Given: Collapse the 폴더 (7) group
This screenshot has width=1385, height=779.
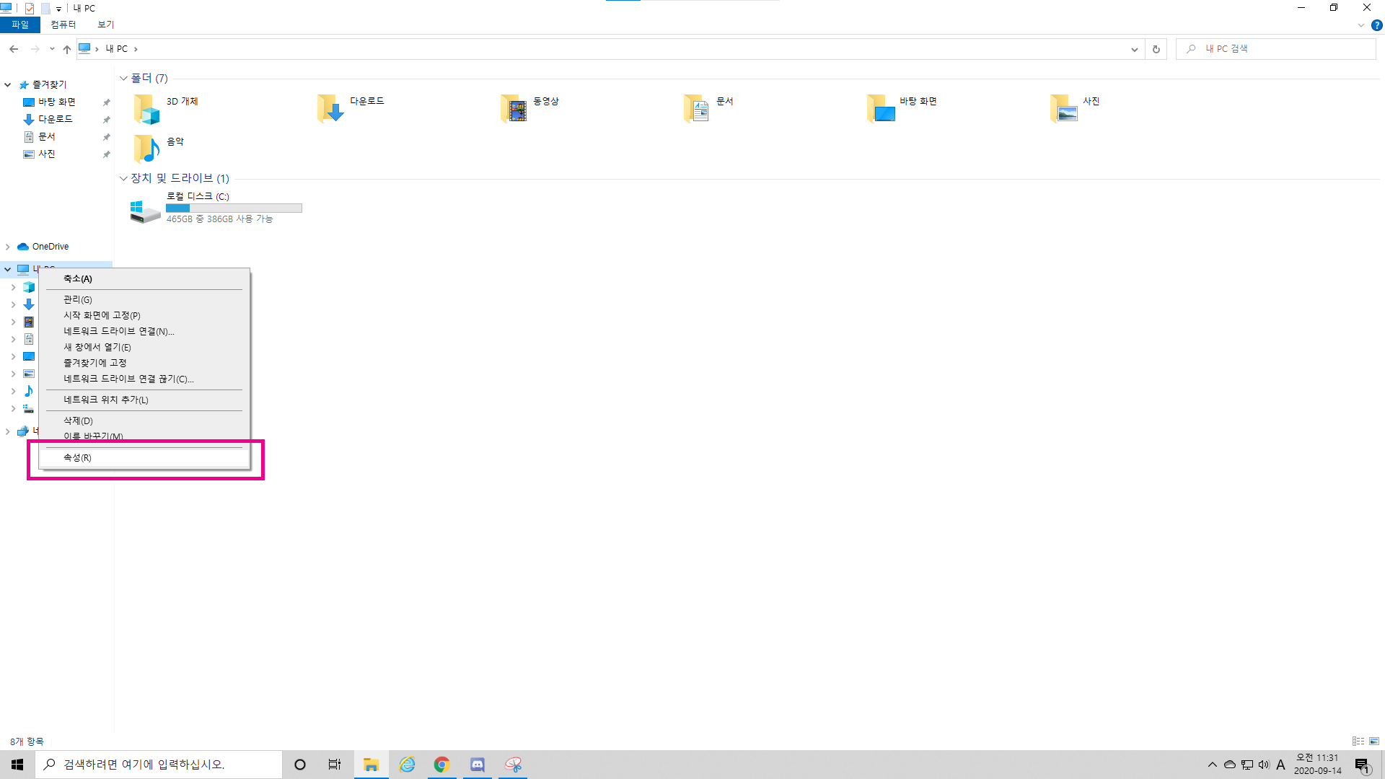Looking at the screenshot, I should 123,78.
